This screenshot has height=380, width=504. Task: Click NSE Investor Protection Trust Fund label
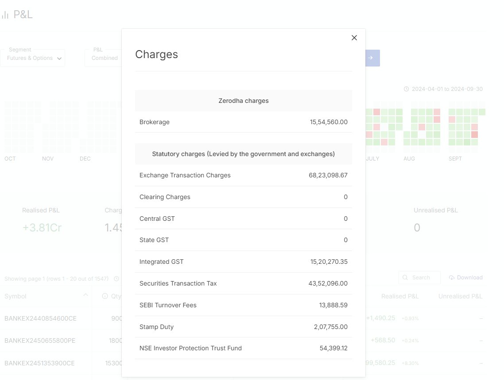[190, 348]
